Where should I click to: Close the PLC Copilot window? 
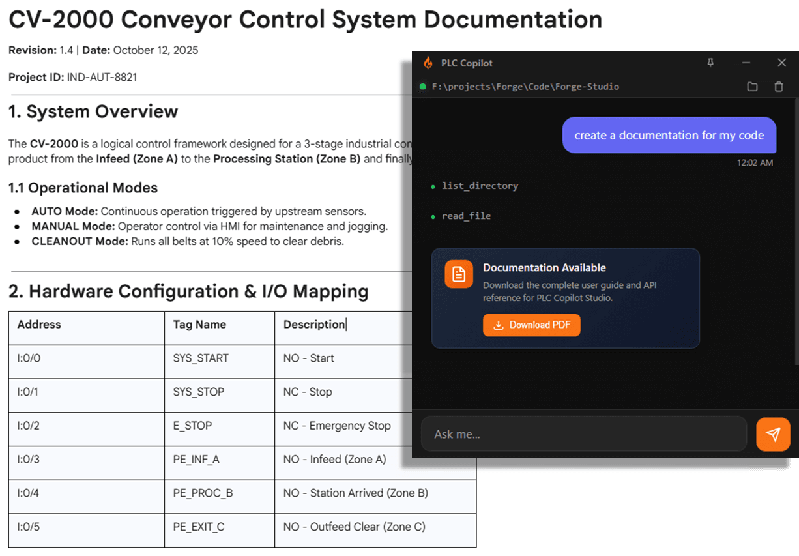[781, 63]
